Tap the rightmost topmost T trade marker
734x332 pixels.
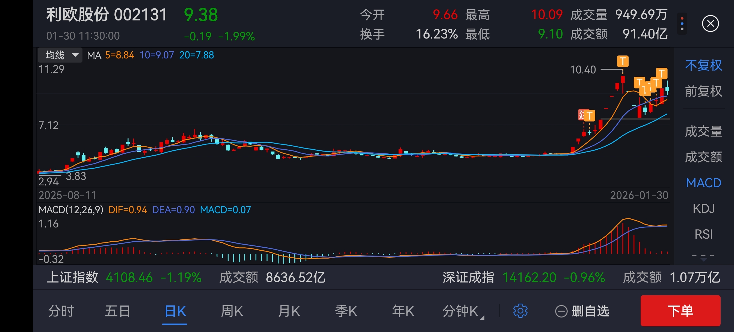pos(661,73)
